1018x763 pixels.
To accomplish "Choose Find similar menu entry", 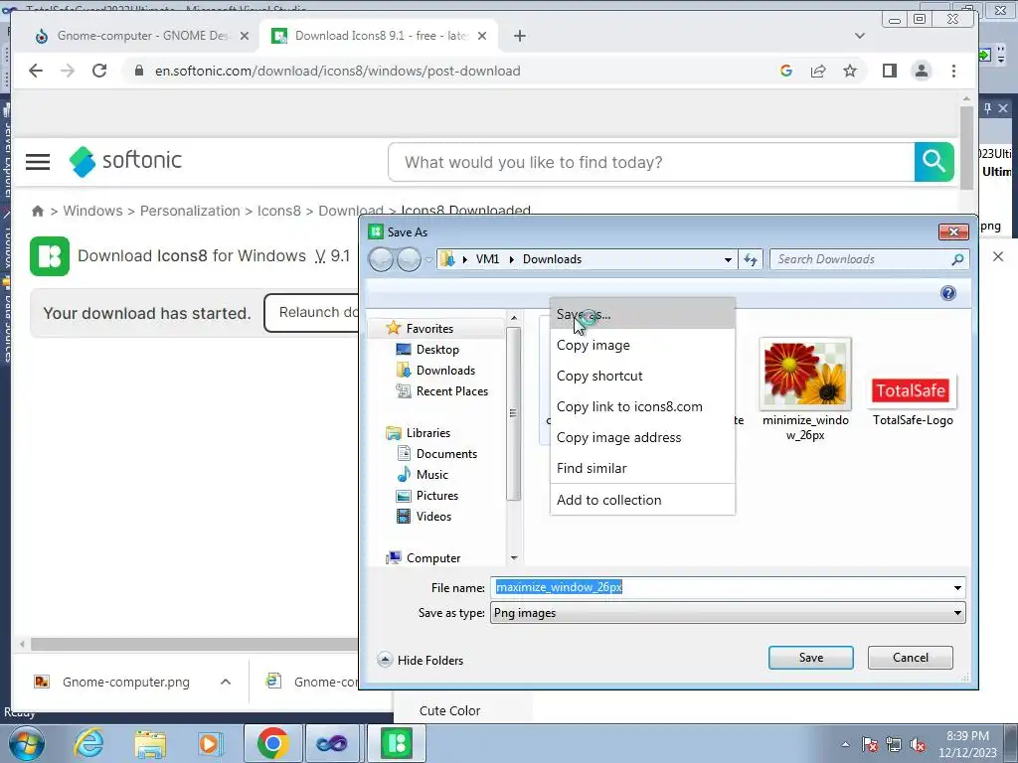I will tap(642, 468).
